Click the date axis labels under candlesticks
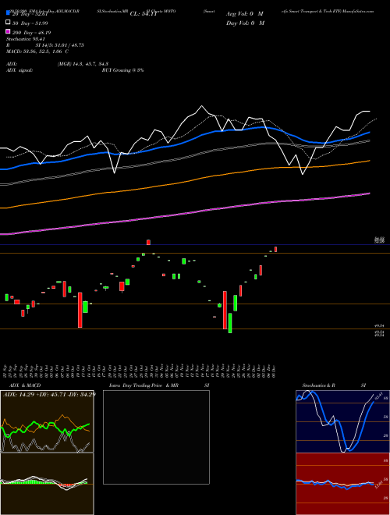Screen dimensions: 390x515 pyautogui.click(x=140, y=370)
